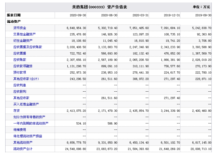Select value 243,296.50 in 其他应收款(合计) row

click(x=78, y=79)
